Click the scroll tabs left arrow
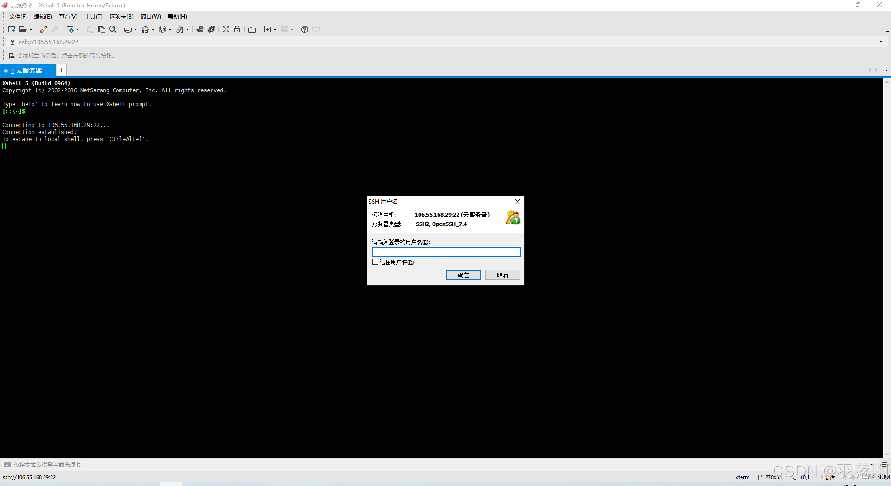The height and width of the screenshot is (486, 891). tap(869, 70)
